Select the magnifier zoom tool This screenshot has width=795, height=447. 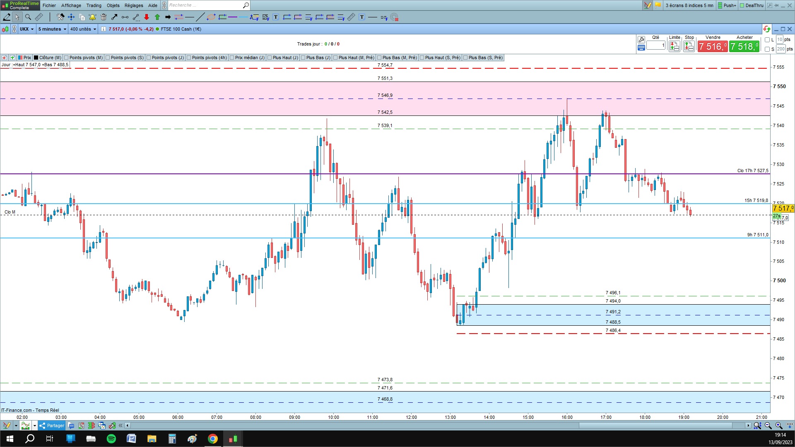pyautogui.click(x=28, y=17)
